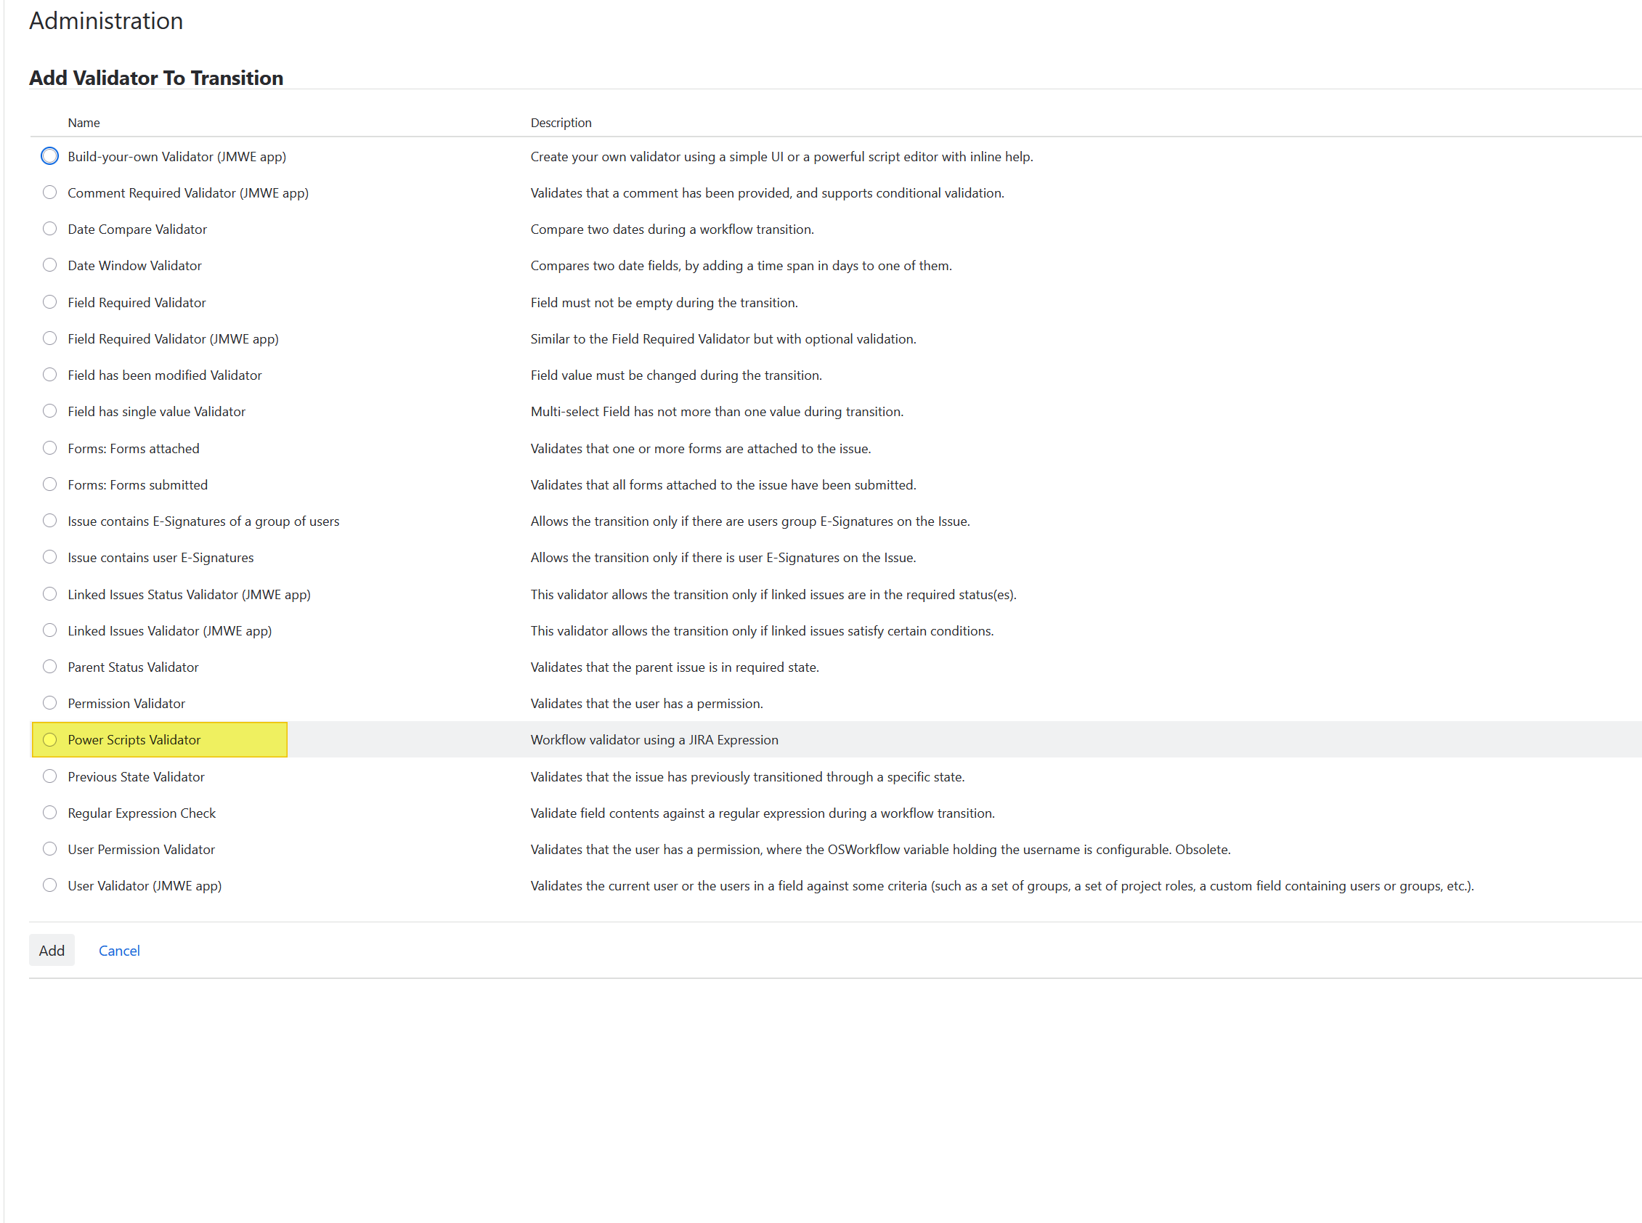Select the Forms: Forms attached validator
Viewport: 1642px width, 1223px height.
pyautogui.click(x=49, y=447)
